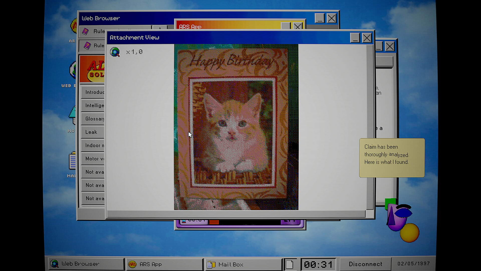Click the horizontal scrollbar in Attachment View
The image size is (481, 271).
(236, 214)
